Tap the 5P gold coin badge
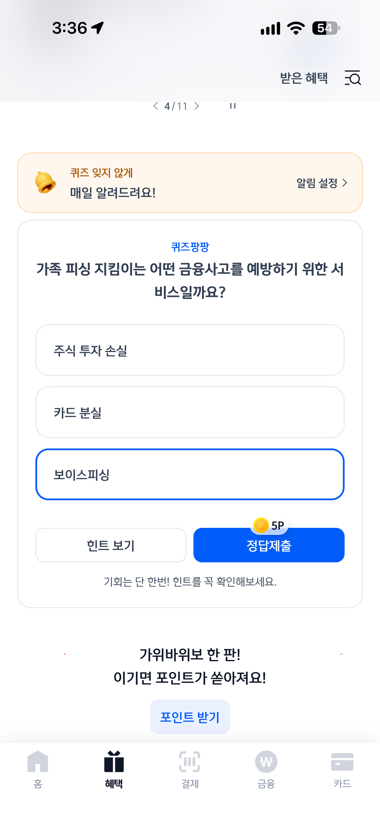 [269, 525]
